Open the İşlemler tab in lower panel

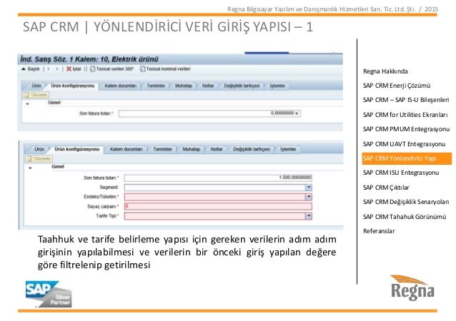[x=288, y=149]
